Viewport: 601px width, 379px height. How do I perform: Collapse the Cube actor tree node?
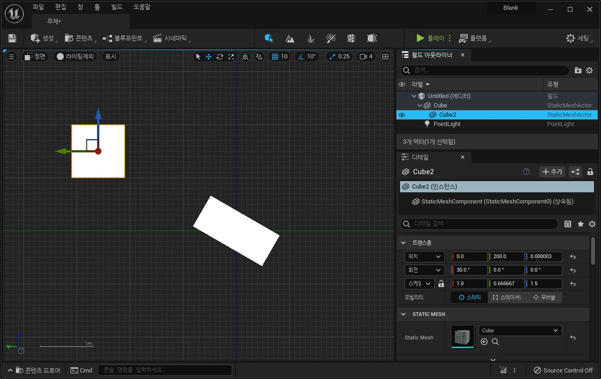click(420, 105)
